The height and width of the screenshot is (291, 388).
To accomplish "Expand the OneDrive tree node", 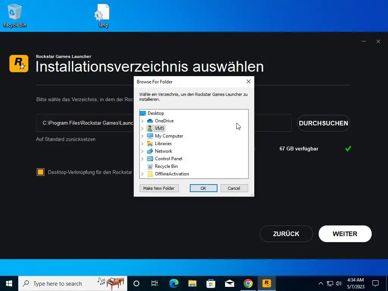I will (142, 121).
